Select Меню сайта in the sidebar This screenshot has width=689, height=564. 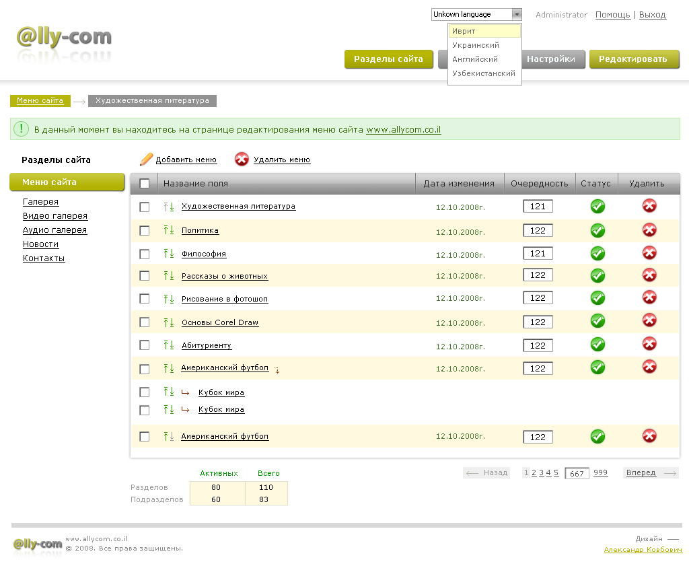point(67,182)
